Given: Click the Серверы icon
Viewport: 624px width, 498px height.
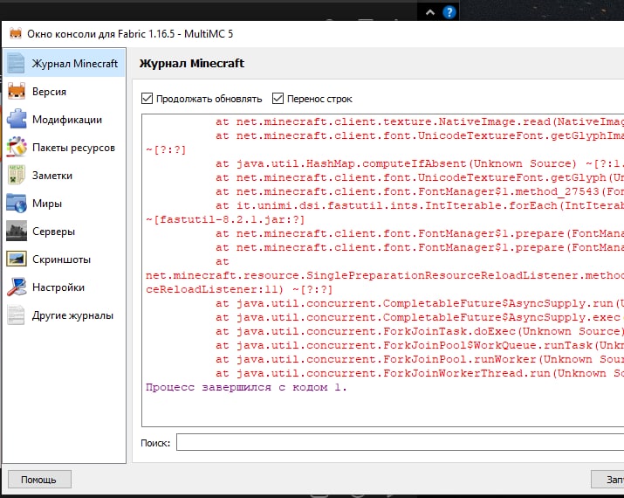Looking at the screenshot, I should click(x=17, y=231).
